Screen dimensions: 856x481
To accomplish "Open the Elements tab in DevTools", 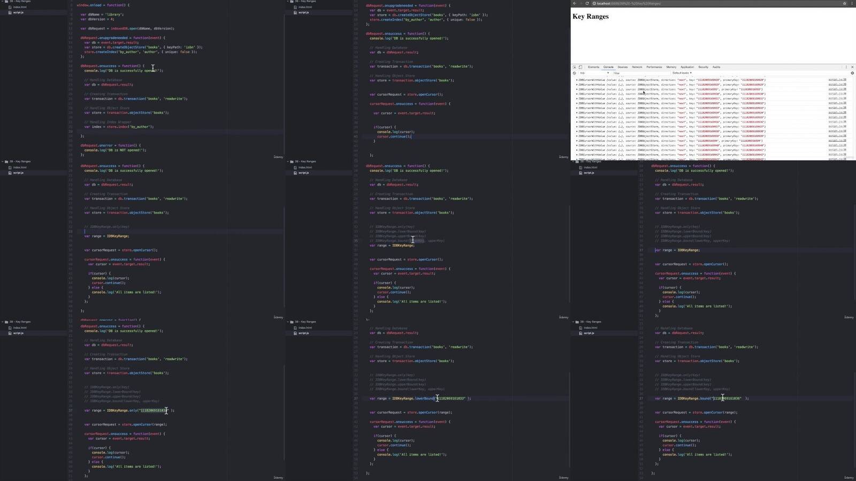I will tap(593, 67).
